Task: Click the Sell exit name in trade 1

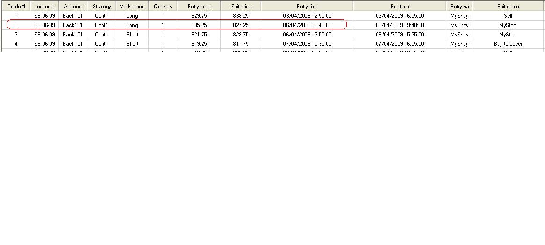Action: point(508,16)
